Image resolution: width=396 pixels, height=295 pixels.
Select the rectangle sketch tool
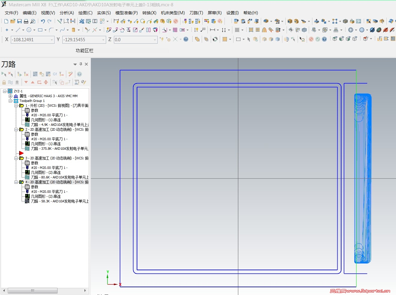(40, 30)
